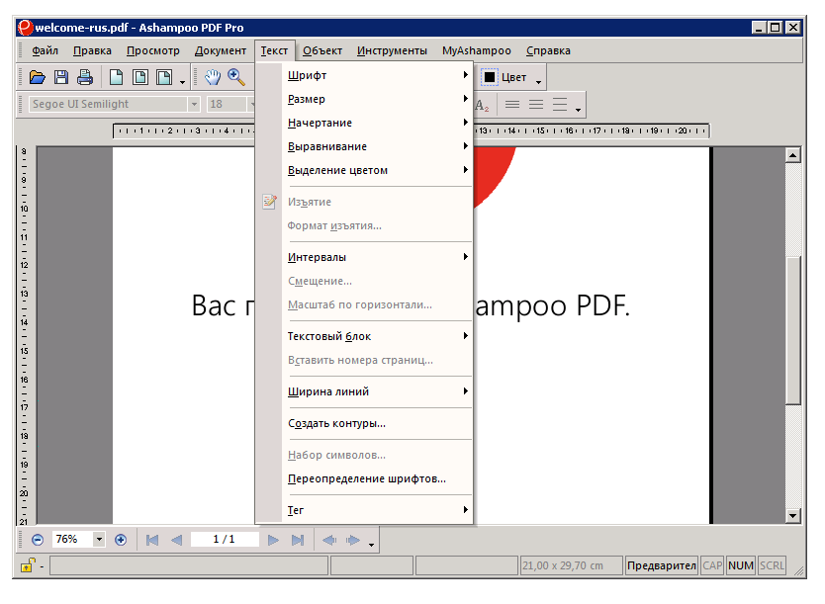Open the zoom percentage dropdown arrow
The image size is (825, 604).
tap(98, 540)
